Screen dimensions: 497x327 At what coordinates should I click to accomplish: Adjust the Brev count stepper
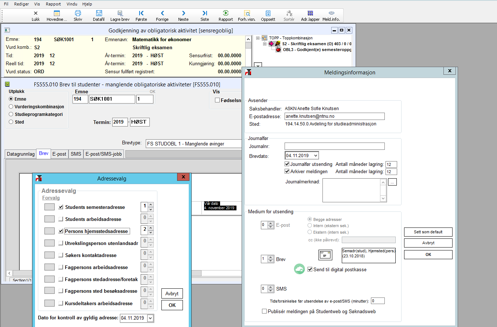[270, 259]
